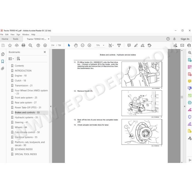
Task: Open the Help menu
Action: pyautogui.click(x=33, y=35)
